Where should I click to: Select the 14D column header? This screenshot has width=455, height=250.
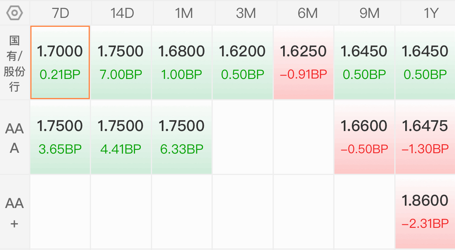[x=122, y=13]
